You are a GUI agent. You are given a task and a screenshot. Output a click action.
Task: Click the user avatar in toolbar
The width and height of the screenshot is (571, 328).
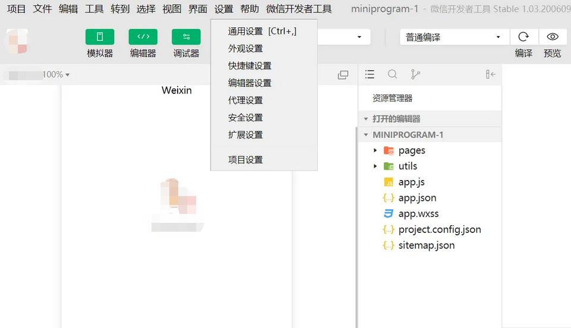pyautogui.click(x=17, y=41)
